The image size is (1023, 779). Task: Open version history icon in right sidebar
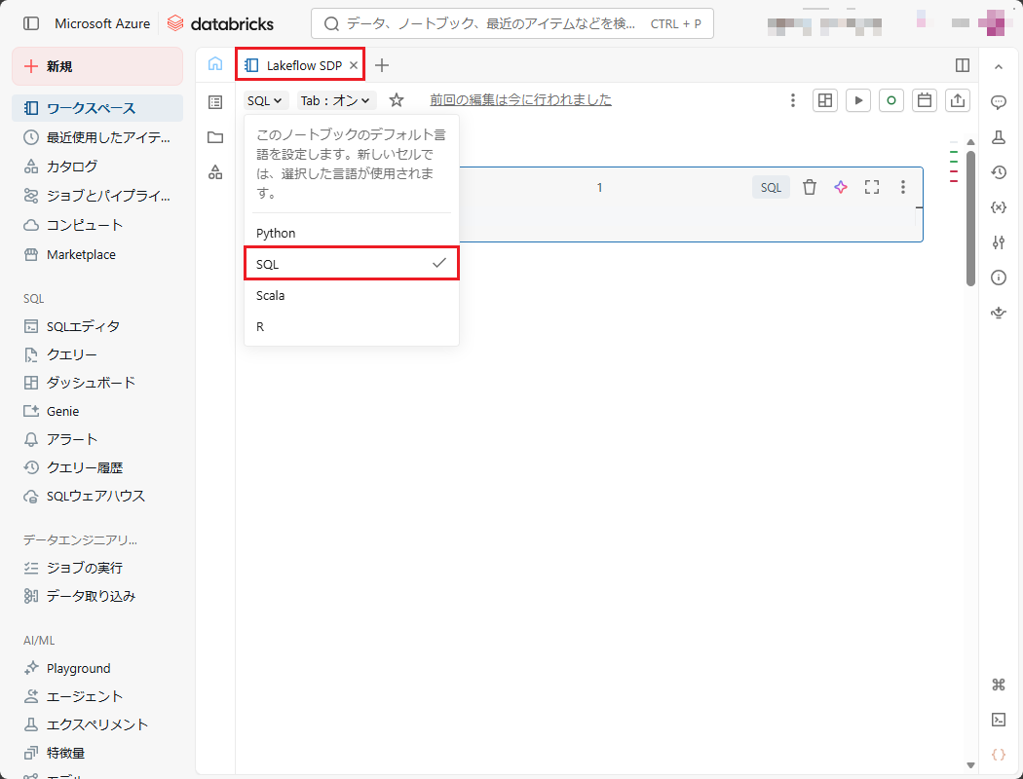998,172
